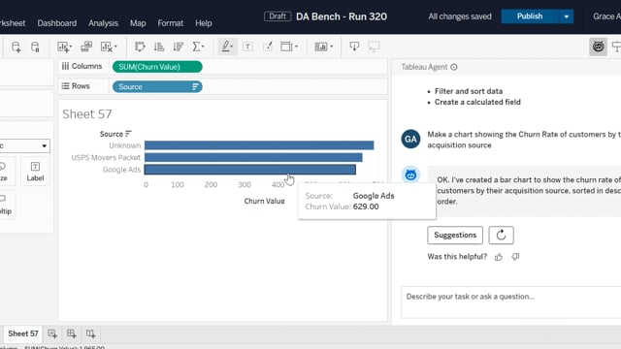Viewport: 621px width, 349px height.
Task: Open the mark type dropdown
Action: click(24, 145)
